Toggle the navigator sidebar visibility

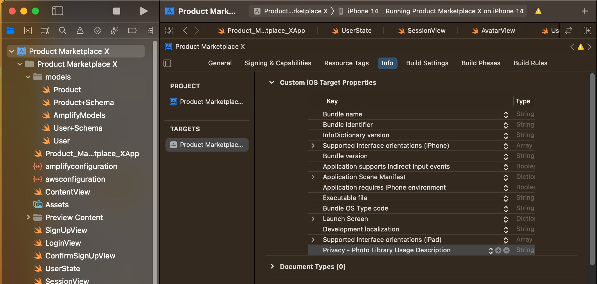[57, 11]
